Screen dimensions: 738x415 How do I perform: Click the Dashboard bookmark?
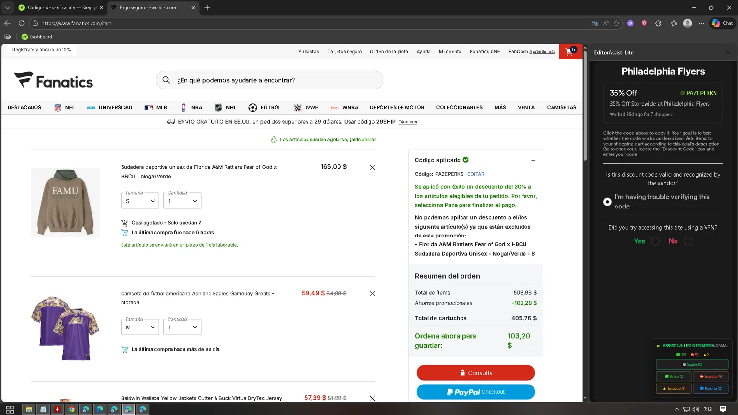(x=36, y=37)
